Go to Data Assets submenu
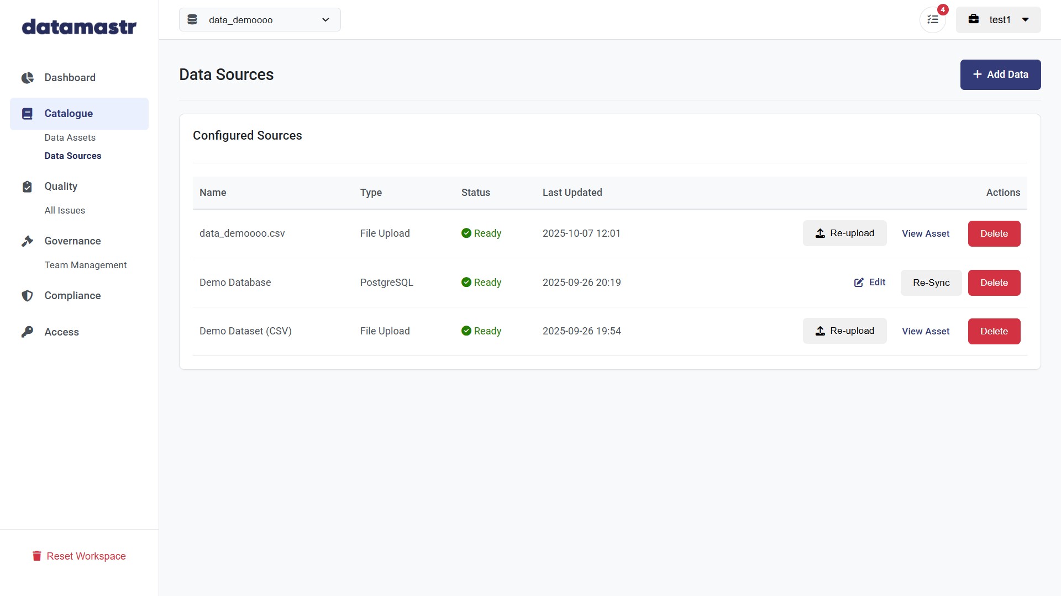The width and height of the screenshot is (1061, 596). [70, 137]
